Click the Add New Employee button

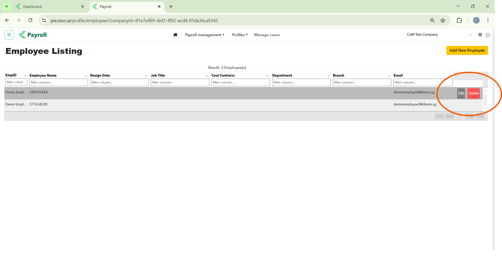[x=467, y=51]
